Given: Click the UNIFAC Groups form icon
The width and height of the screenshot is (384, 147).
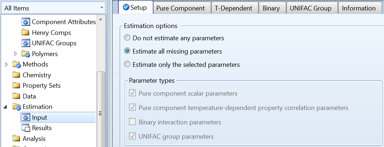Looking at the screenshot, I should [26, 43].
